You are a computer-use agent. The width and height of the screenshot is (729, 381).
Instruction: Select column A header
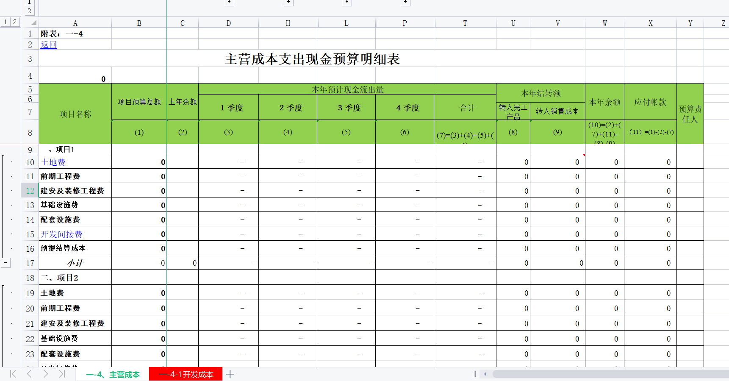[x=75, y=23]
